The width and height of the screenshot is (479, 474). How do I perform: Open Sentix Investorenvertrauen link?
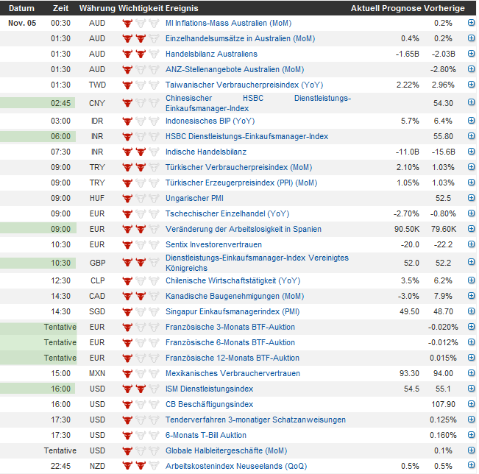tap(213, 244)
